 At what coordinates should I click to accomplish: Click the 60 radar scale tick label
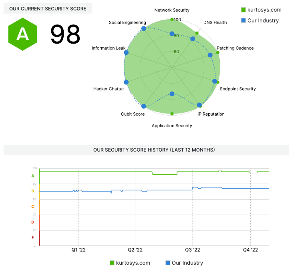pyautogui.click(x=176, y=52)
